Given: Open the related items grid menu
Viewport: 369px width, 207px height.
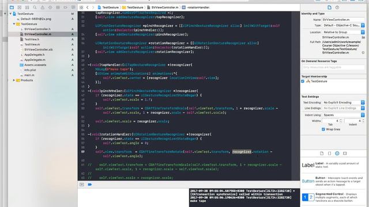Looking at the screenshot, I should 81,7.
